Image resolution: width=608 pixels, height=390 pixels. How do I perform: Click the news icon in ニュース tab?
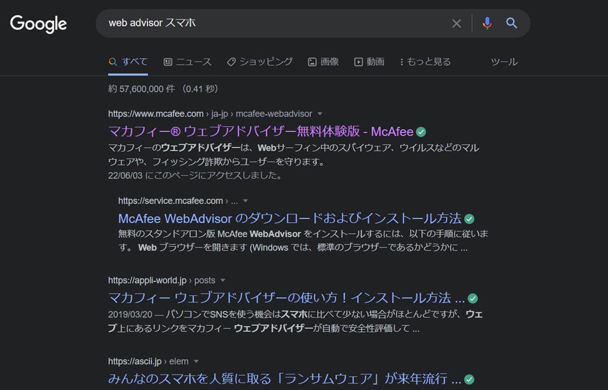point(168,62)
